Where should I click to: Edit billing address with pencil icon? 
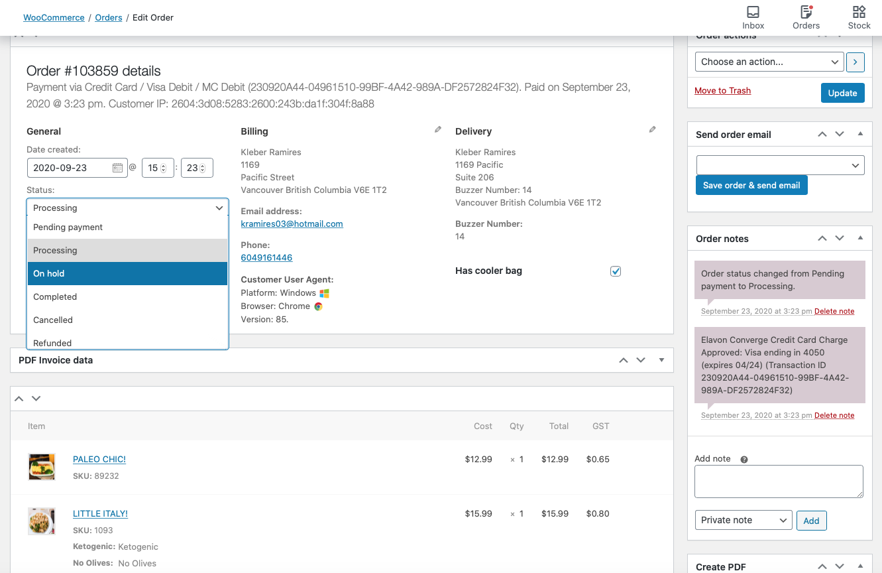tap(438, 130)
